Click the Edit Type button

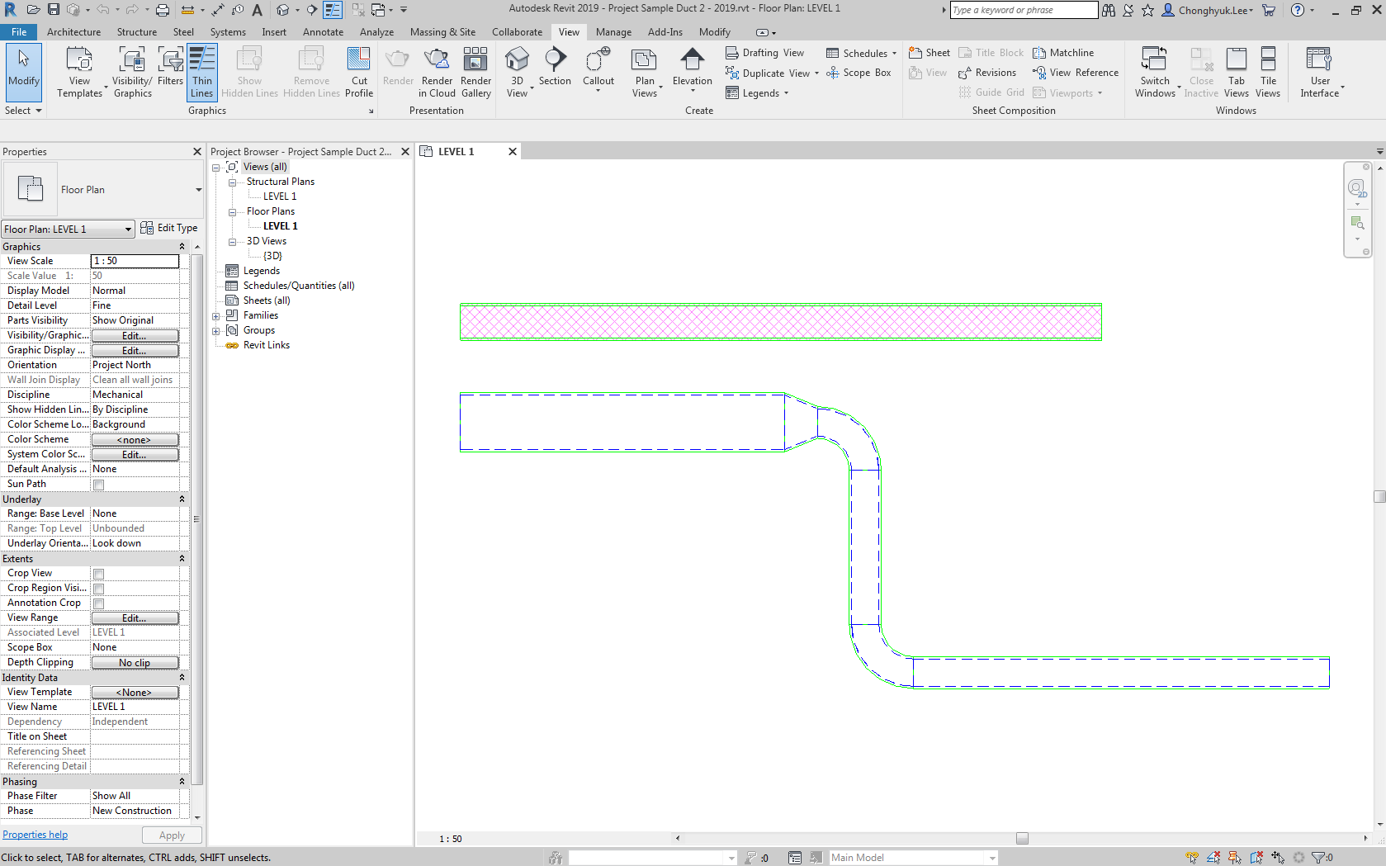click(x=170, y=228)
